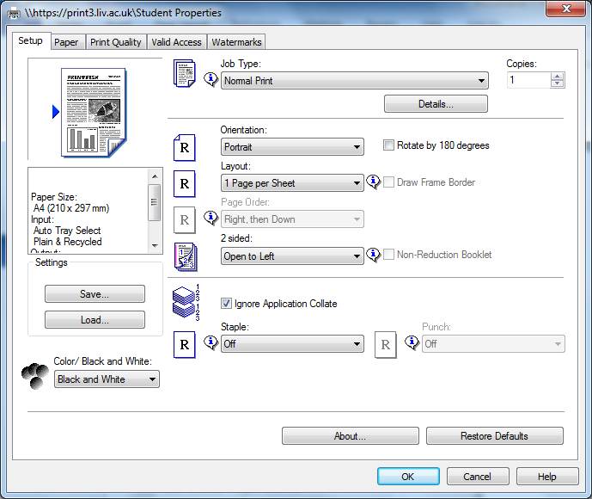This screenshot has height=499, width=592.
Task: Open the Punch Off dropdown
Action: click(493, 344)
